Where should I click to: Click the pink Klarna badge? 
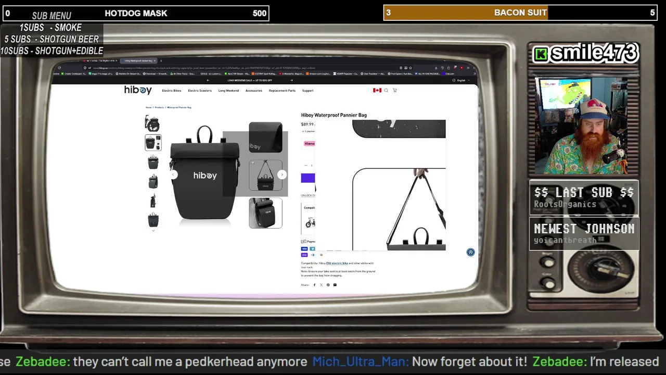pos(310,143)
